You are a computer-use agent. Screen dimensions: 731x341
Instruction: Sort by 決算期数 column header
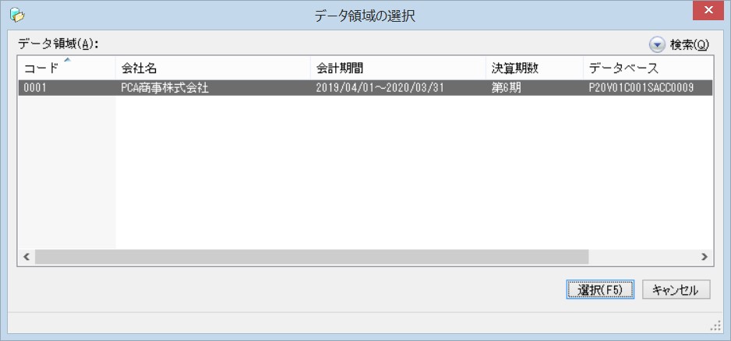point(535,68)
